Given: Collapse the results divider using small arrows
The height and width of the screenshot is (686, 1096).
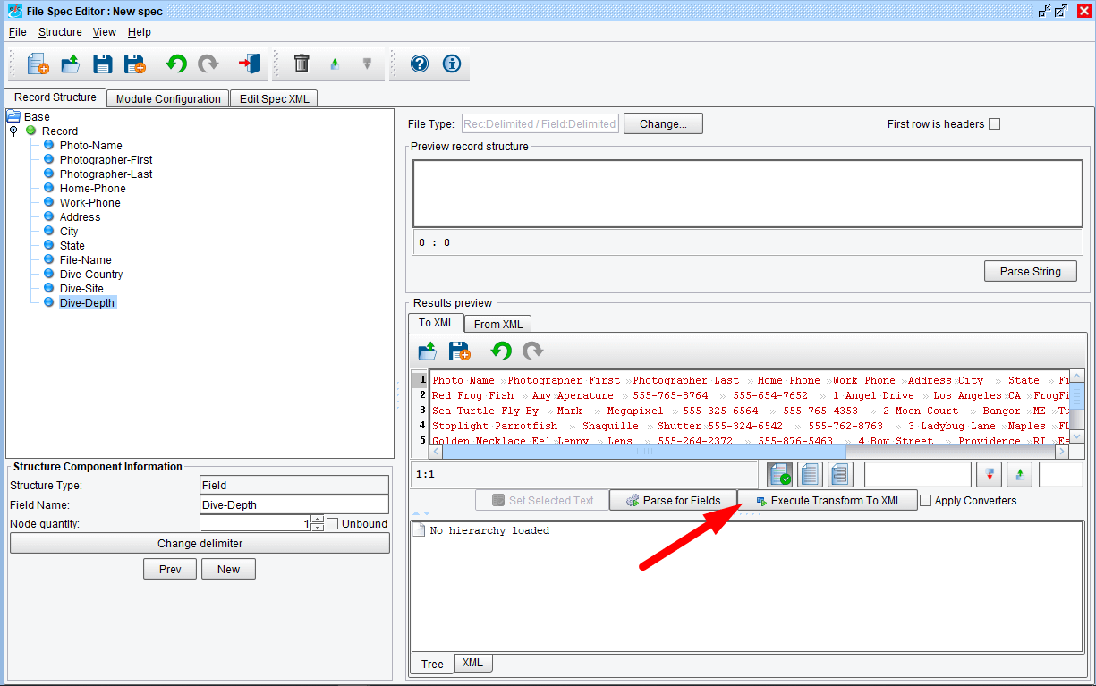Looking at the screenshot, I should (415, 513).
